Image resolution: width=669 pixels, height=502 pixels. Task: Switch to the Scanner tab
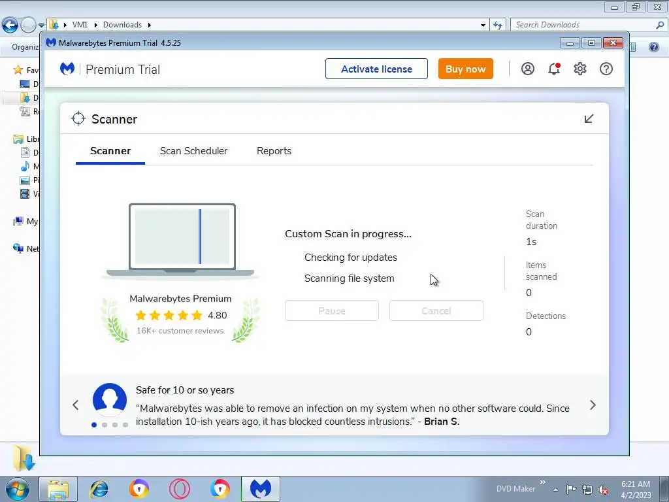(x=110, y=151)
